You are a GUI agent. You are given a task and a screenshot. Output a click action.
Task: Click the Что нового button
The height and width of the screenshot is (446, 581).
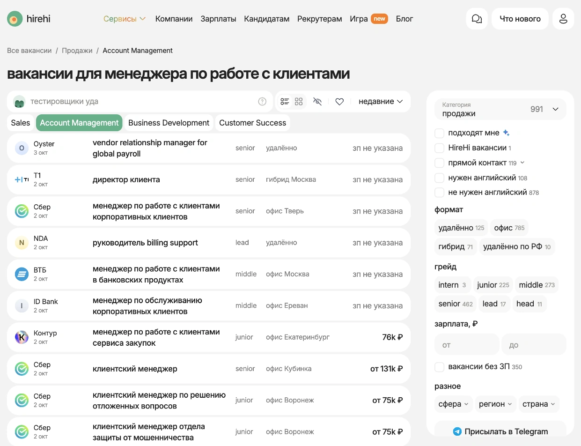pyautogui.click(x=520, y=19)
